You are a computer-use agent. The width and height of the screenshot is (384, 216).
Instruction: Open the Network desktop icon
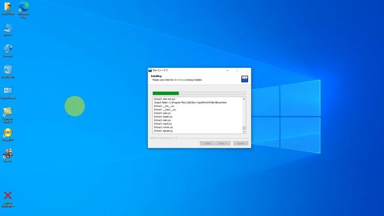coord(8,50)
